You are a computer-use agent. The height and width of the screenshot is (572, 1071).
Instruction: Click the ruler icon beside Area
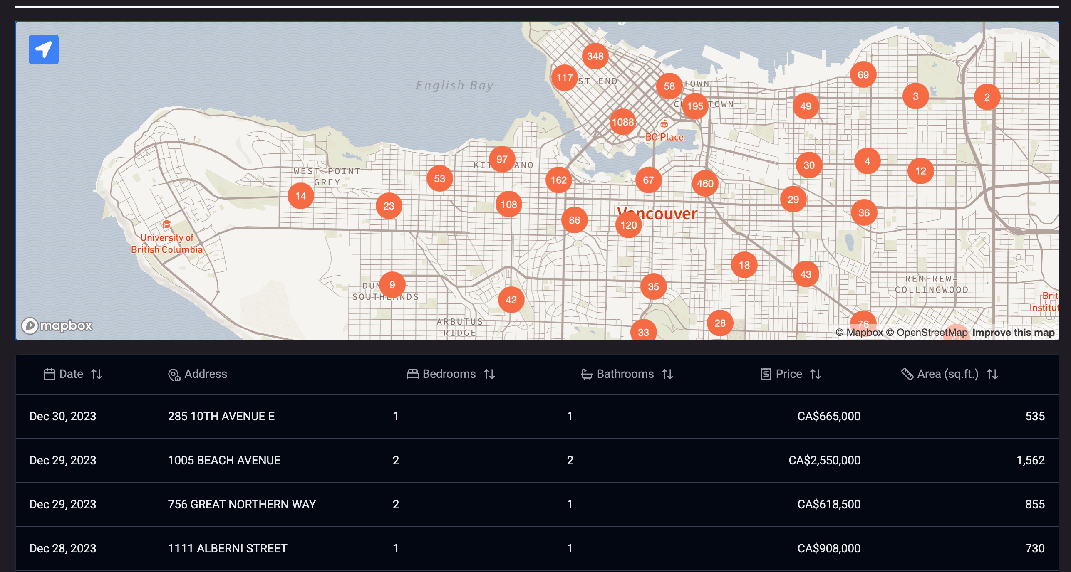(907, 374)
